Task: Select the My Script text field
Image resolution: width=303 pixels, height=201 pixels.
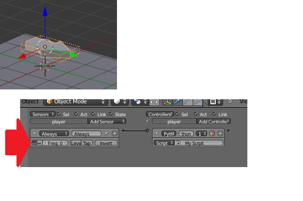Action: click(x=199, y=143)
